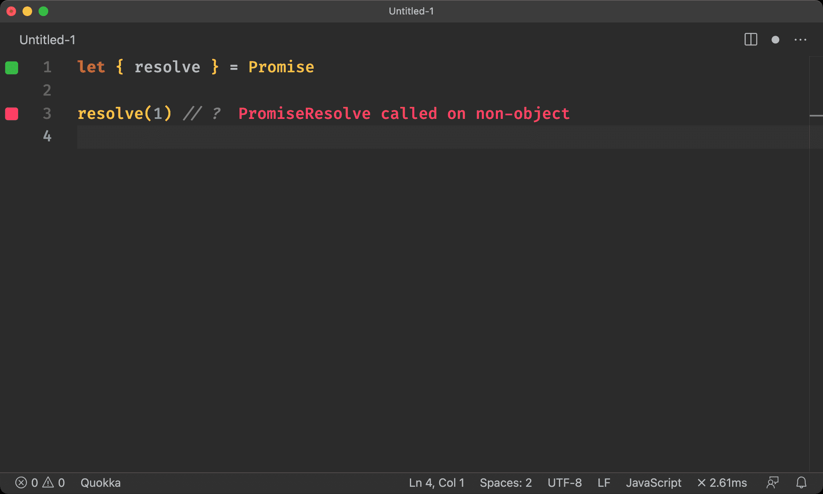The height and width of the screenshot is (494, 823).
Task: Click the 'let' keyword on line 1
Action: [x=91, y=67]
